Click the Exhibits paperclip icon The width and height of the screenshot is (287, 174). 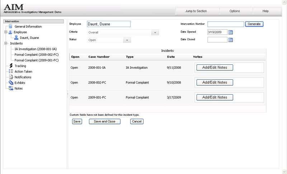[x=11, y=83]
